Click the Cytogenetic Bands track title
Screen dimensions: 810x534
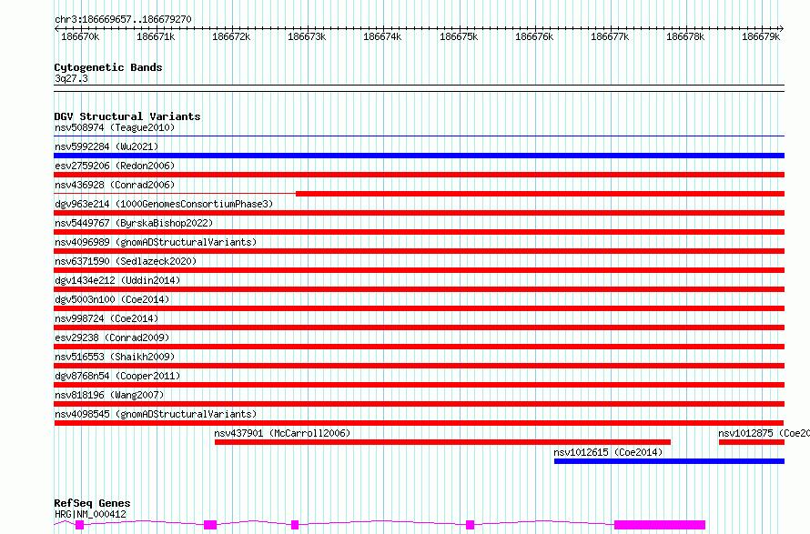point(108,67)
